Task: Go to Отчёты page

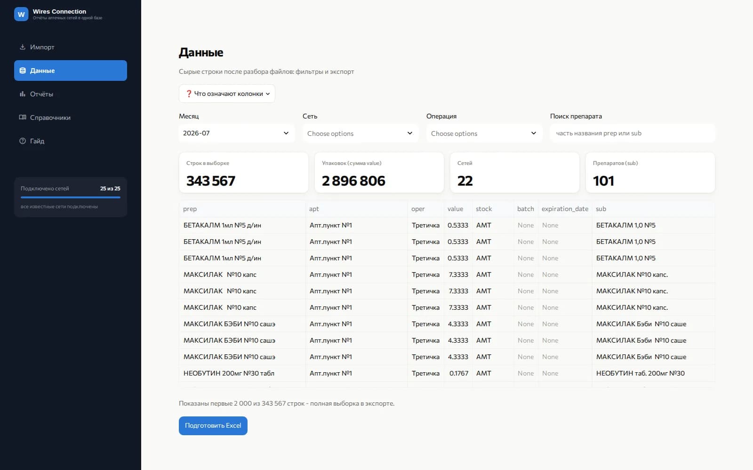Action: click(71, 94)
